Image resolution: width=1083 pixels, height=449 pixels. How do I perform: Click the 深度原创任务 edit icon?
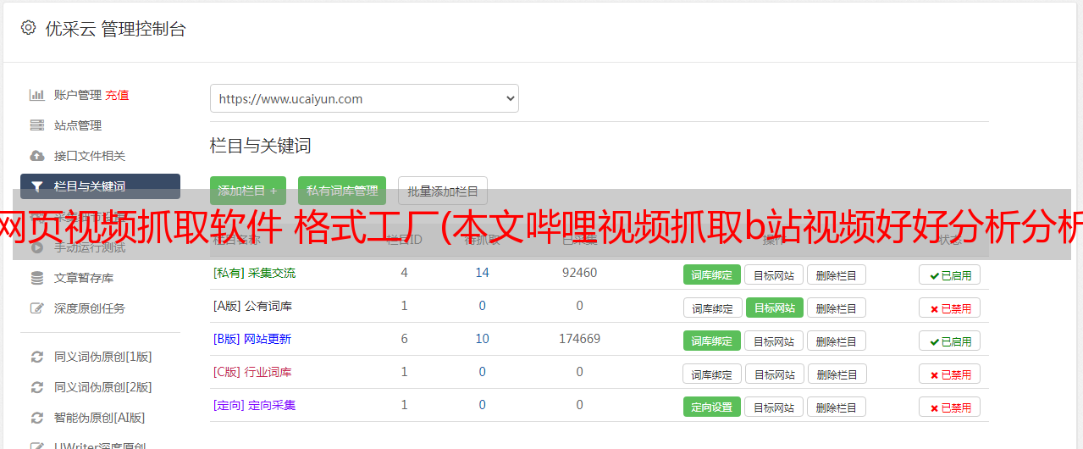point(36,308)
